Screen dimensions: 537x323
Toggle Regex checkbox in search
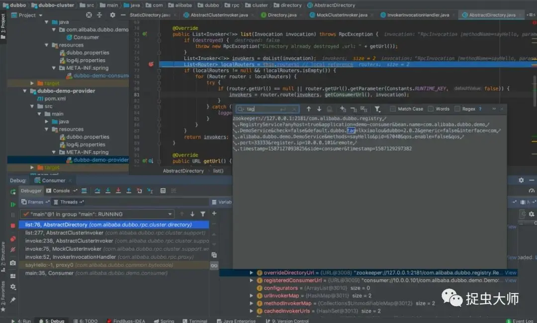[457, 109]
